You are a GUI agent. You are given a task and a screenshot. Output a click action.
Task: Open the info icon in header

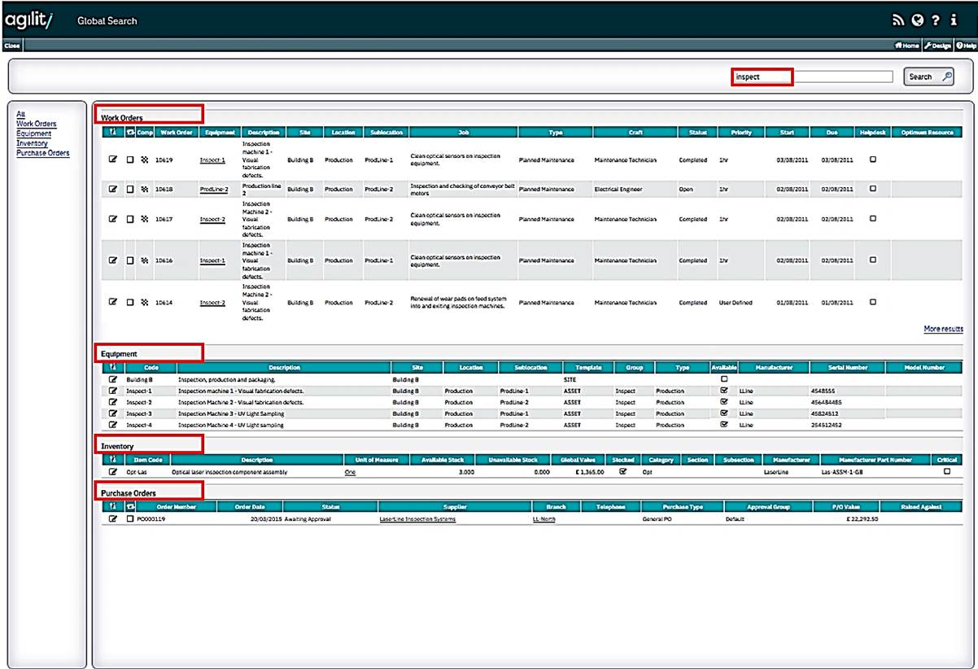coord(954,20)
